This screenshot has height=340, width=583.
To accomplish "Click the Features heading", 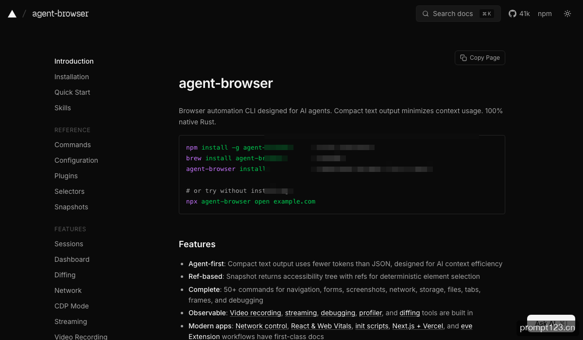I will pyautogui.click(x=197, y=244).
